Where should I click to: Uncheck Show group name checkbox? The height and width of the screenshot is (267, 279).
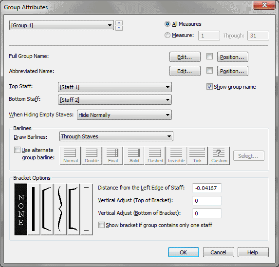[209, 87]
